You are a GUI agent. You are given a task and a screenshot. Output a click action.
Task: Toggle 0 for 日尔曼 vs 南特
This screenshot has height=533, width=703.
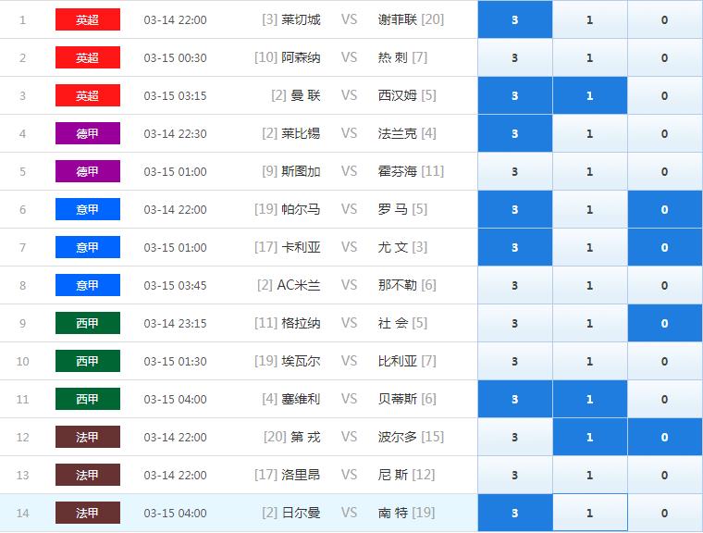point(664,513)
